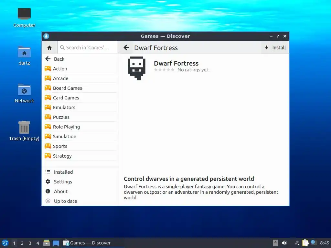Open the file manager from taskbar

tap(47, 243)
